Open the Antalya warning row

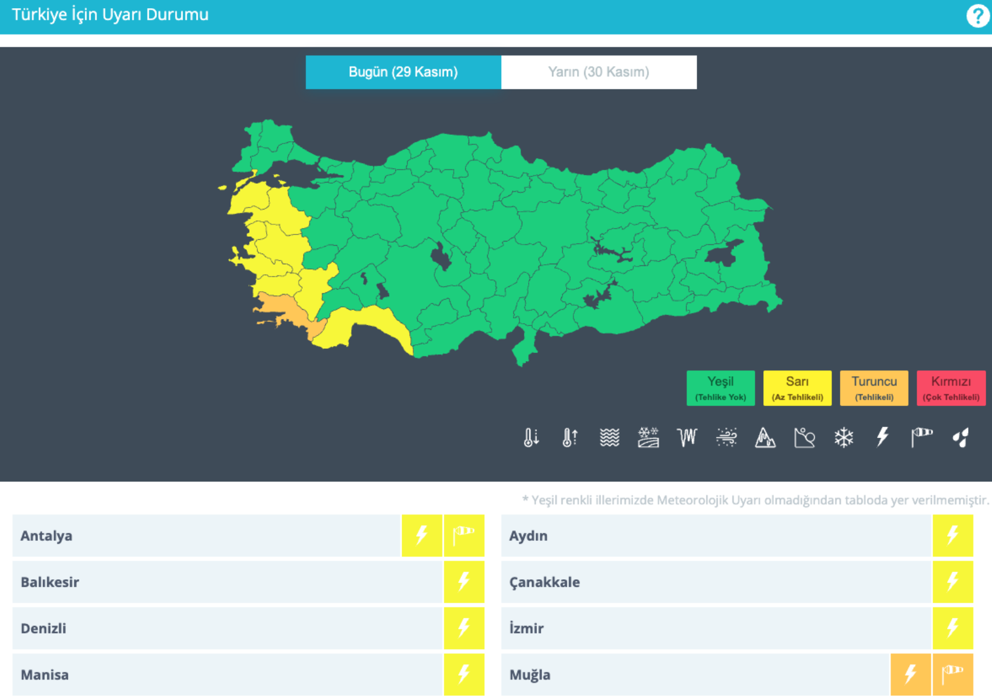point(204,535)
